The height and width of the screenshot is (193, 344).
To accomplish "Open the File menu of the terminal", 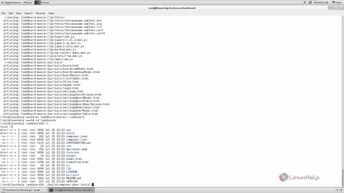I will 4,13.
